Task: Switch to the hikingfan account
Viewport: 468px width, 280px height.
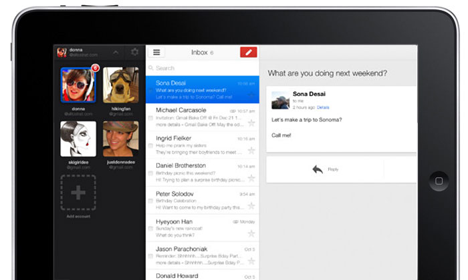Action: (121, 84)
